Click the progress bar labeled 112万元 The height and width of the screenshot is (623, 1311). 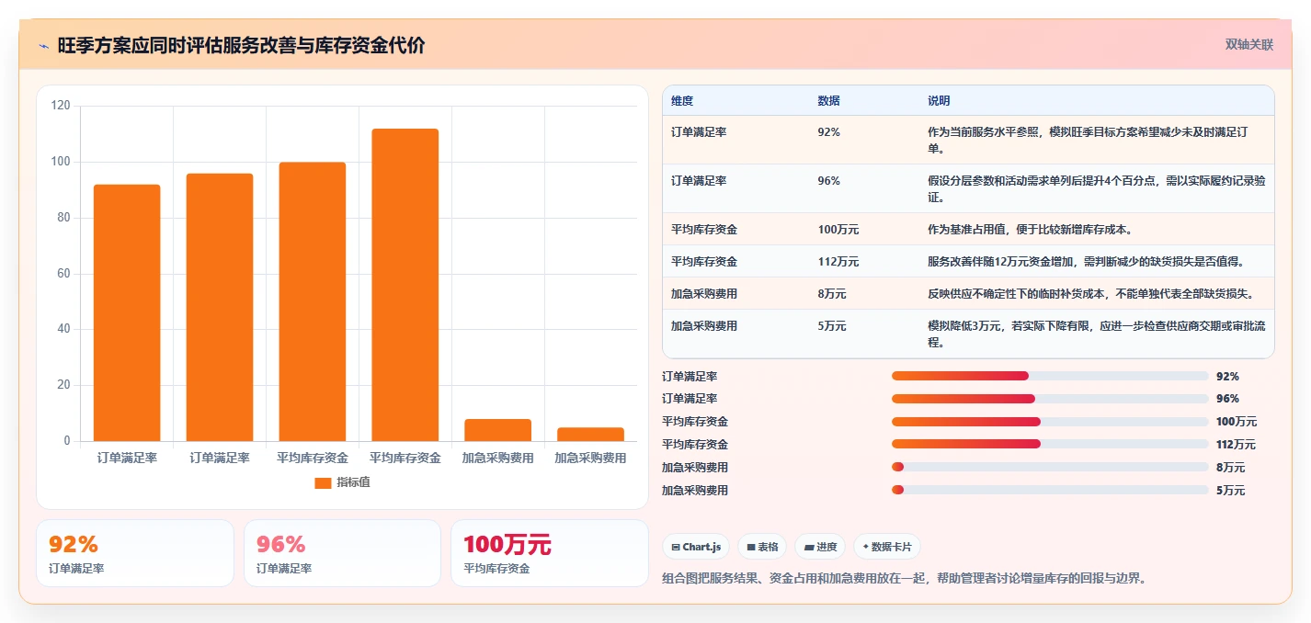[x=1050, y=445]
